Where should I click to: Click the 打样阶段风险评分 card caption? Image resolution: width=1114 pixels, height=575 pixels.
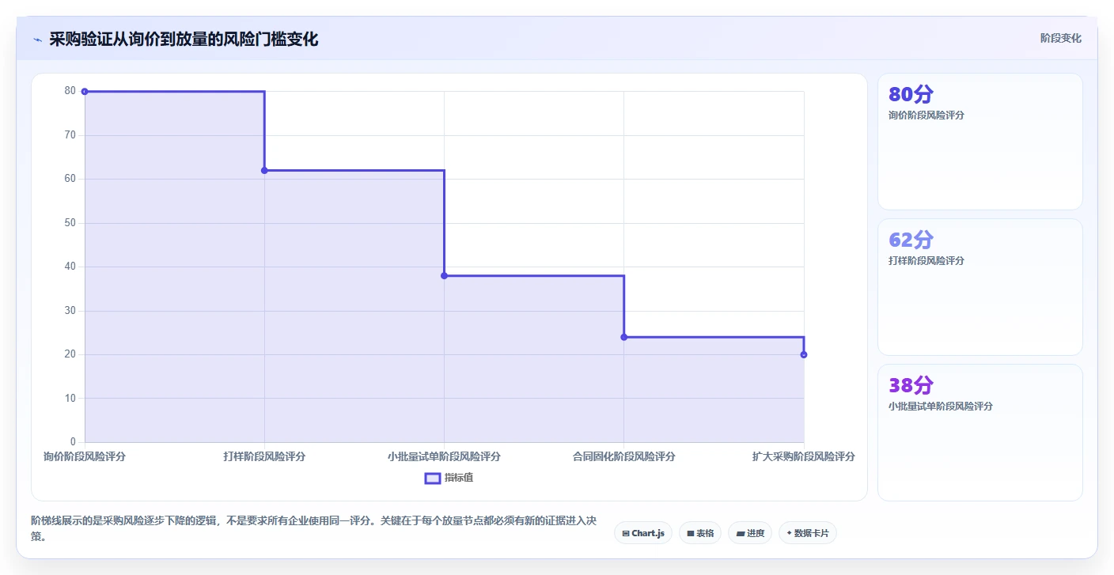(926, 260)
